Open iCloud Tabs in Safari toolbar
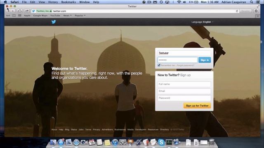The image size is (264, 148). (x=20, y=11)
